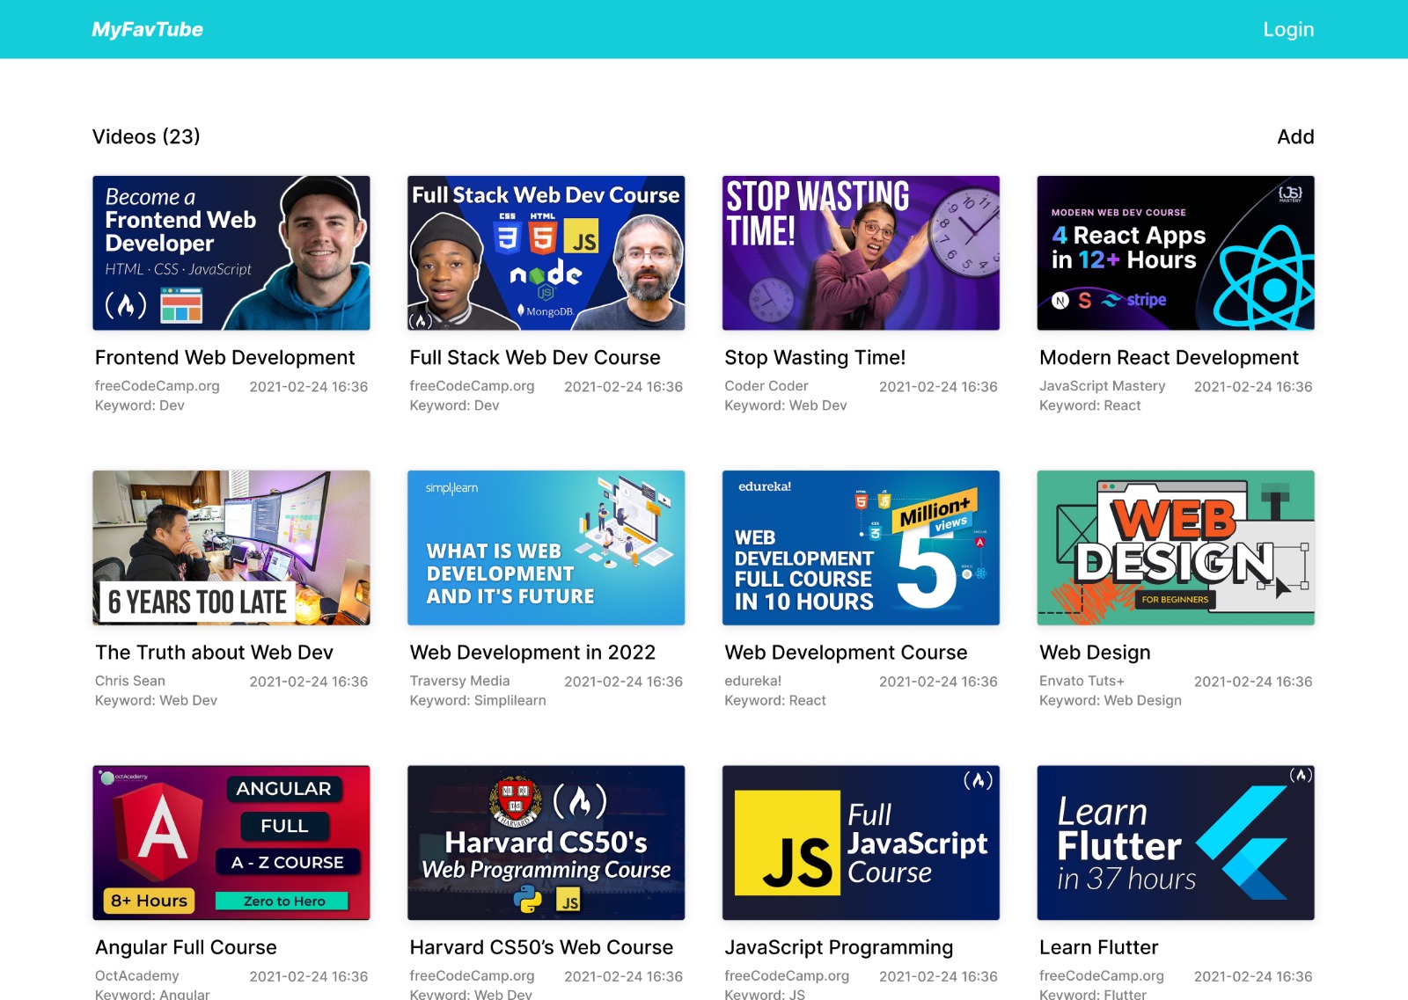Image resolution: width=1408 pixels, height=1000 pixels.
Task: Click edureka! channel name under Web Development Course
Action: click(752, 681)
